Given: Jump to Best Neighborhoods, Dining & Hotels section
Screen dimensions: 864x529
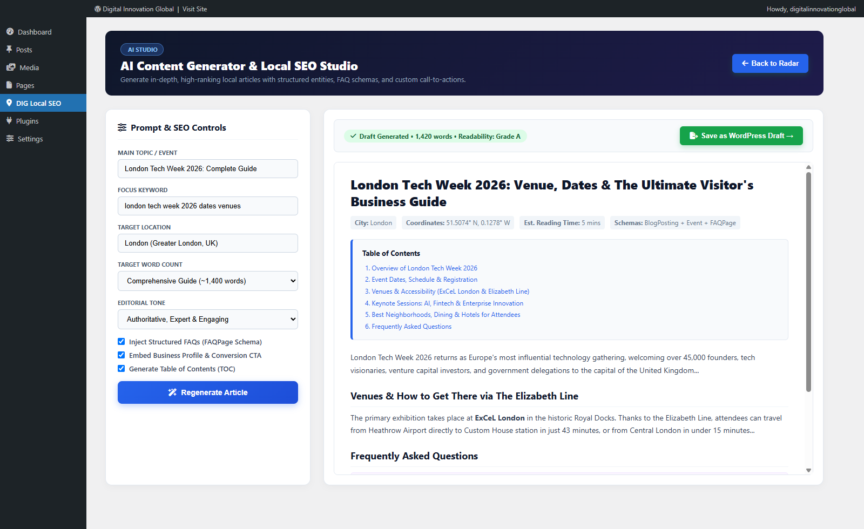Looking at the screenshot, I should (x=446, y=315).
